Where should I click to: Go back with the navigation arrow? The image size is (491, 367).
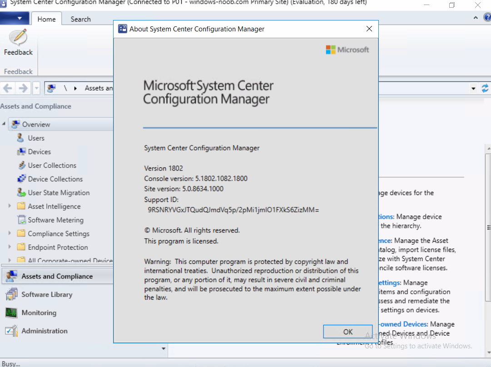(8, 88)
